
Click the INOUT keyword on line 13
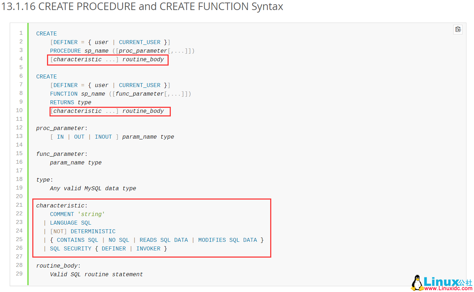click(x=103, y=137)
